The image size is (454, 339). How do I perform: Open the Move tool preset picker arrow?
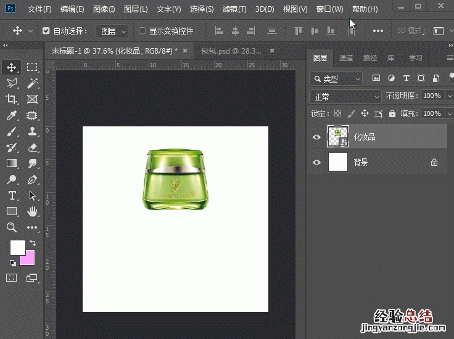click(x=30, y=31)
